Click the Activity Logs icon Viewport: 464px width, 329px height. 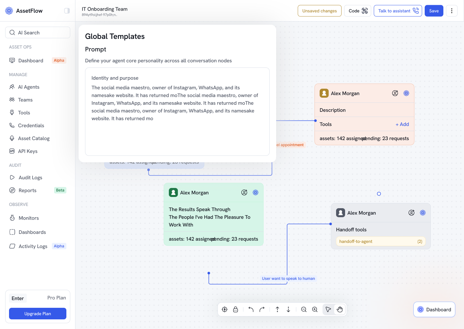(x=12, y=246)
